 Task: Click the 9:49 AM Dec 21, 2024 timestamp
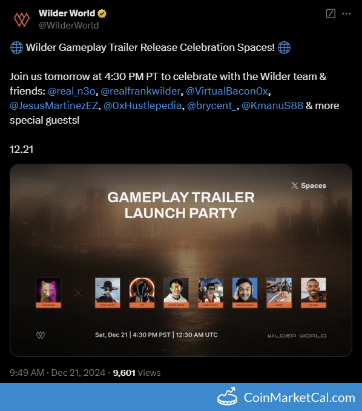coord(58,373)
